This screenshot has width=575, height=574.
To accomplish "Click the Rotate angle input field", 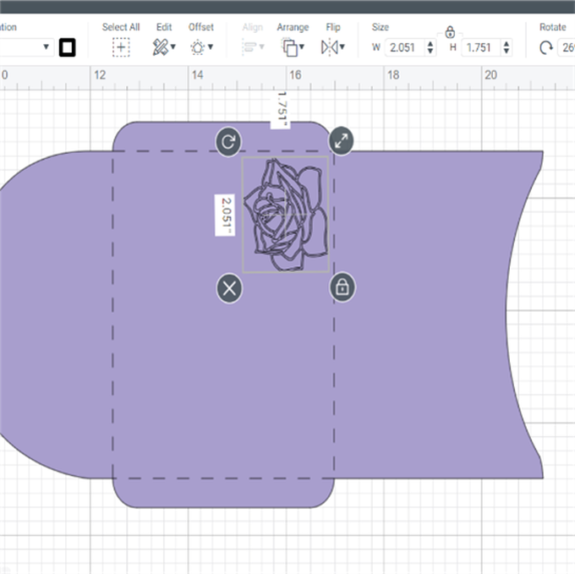I will coord(567,47).
